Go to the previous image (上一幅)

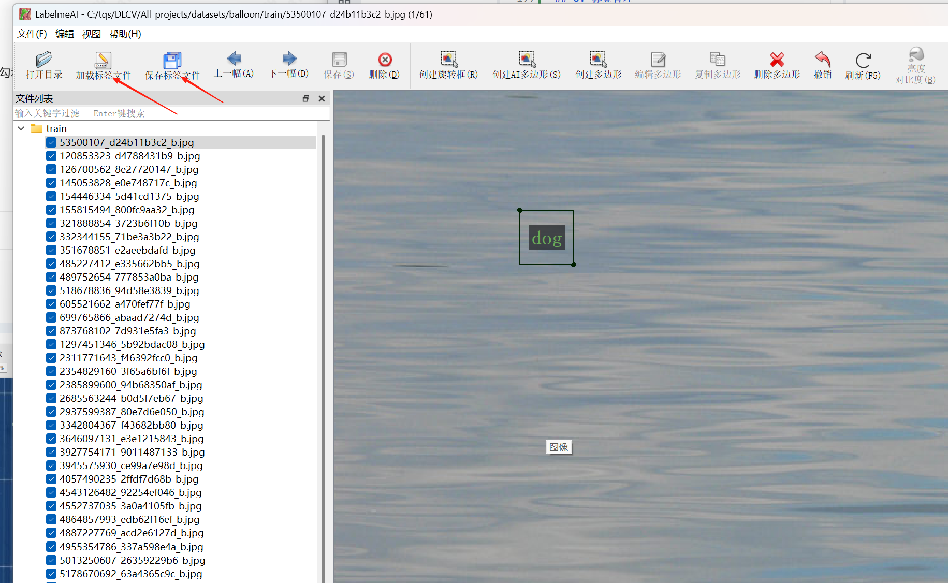click(x=234, y=59)
